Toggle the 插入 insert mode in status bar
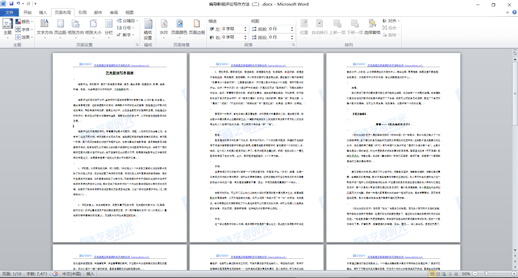Viewport: 518px width, 278px height. (91, 273)
